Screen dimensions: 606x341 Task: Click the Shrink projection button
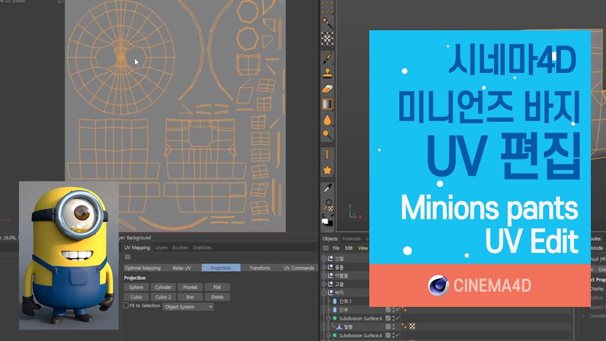click(217, 297)
